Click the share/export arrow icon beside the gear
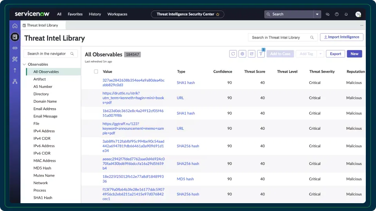376x211 pixels. click(251, 54)
